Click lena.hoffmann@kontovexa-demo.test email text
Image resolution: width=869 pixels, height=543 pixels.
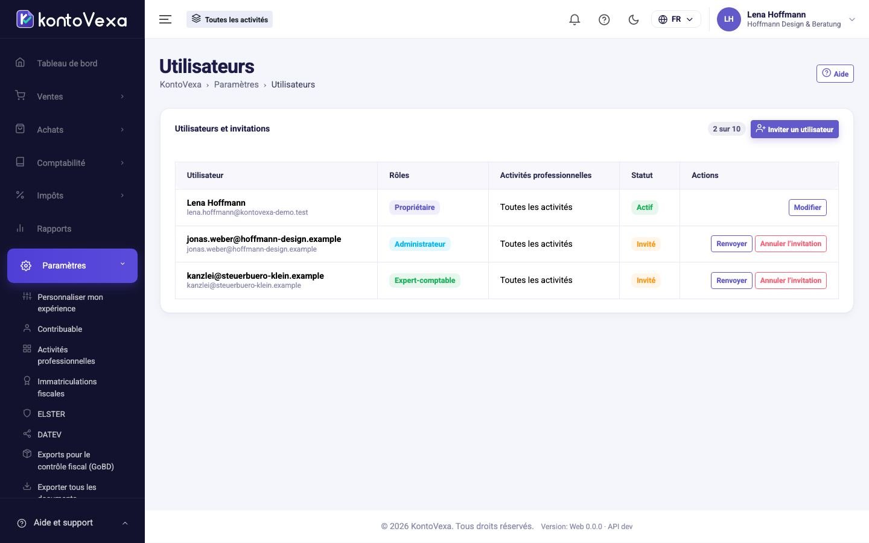point(247,212)
